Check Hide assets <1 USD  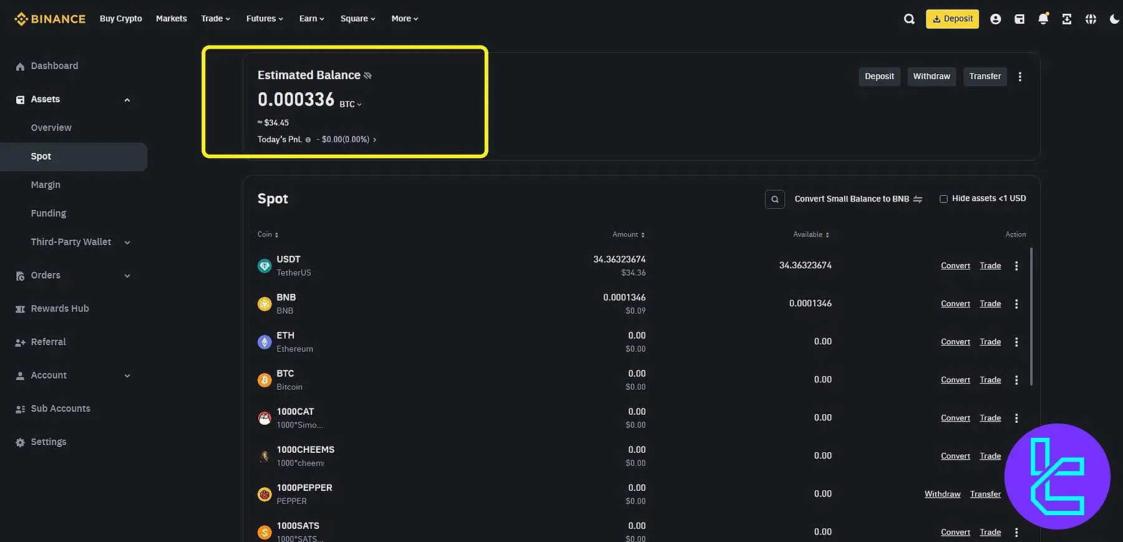(x=943, y=199)
